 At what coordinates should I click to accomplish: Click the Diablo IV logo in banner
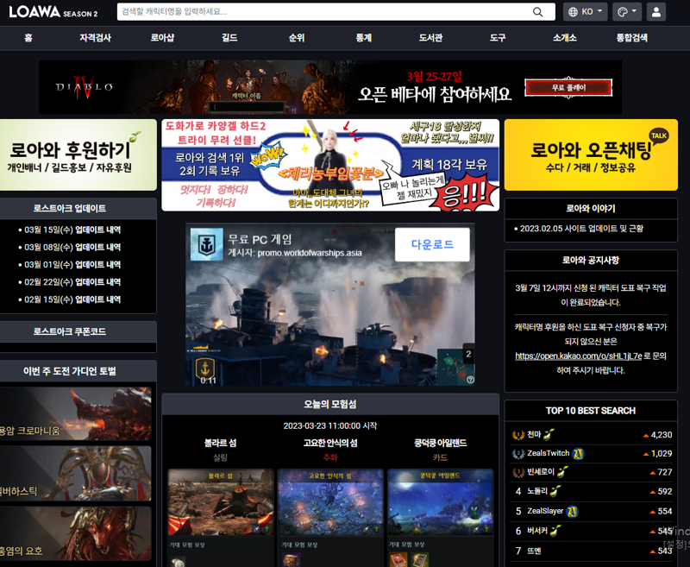click(84, 88)
